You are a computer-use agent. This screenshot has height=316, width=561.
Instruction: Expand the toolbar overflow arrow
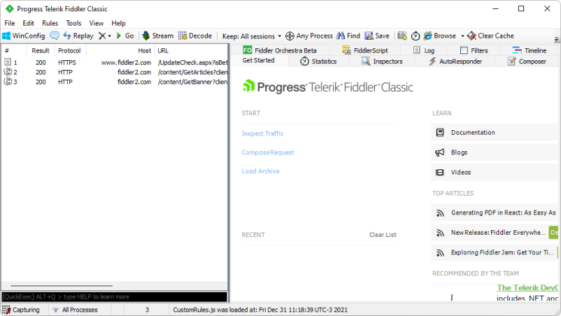(x=556, y=39)
